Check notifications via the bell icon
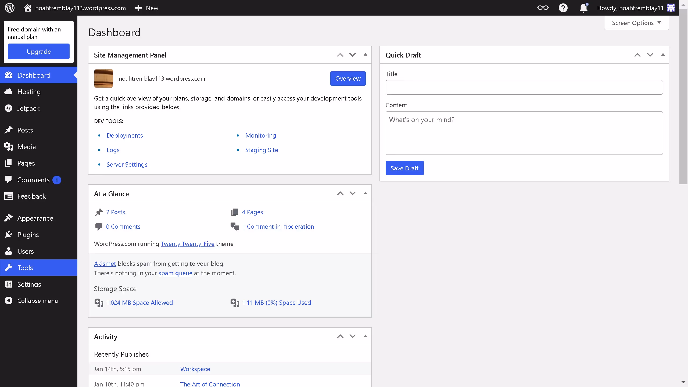The height and width of the screenshot is (387, 688). [583, 8]
